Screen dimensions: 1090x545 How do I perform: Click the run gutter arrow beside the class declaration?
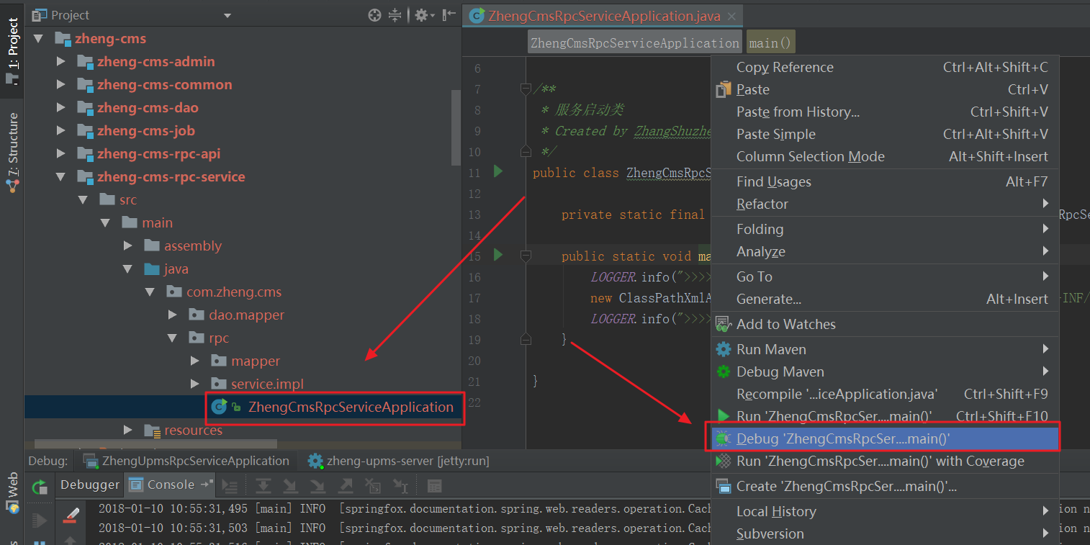tap(497, 171)
